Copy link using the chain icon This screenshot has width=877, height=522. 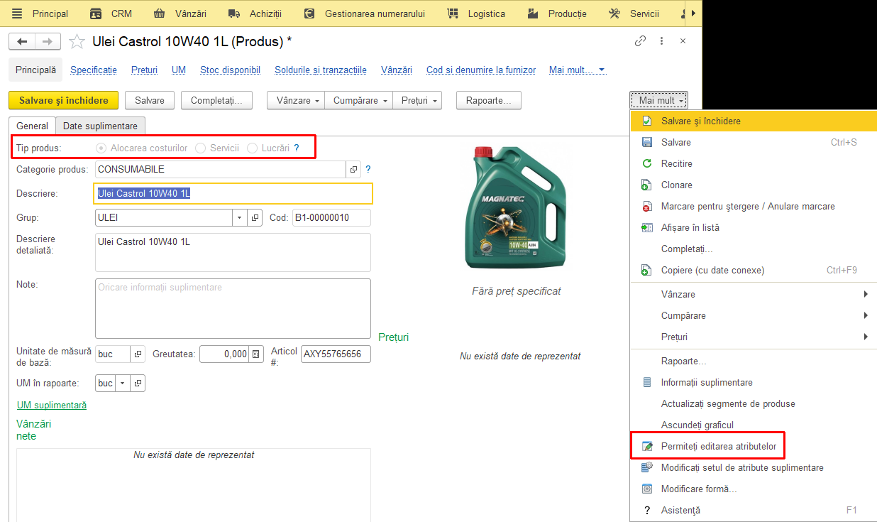640,41
